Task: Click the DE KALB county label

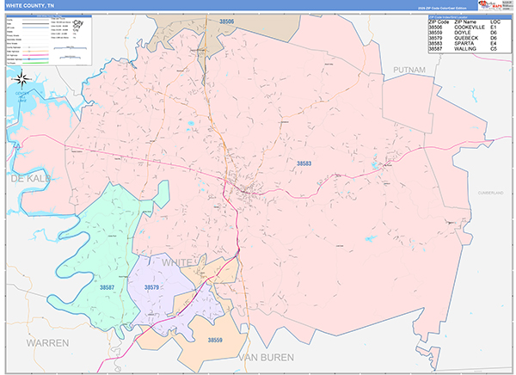Action: click(31, 178)
